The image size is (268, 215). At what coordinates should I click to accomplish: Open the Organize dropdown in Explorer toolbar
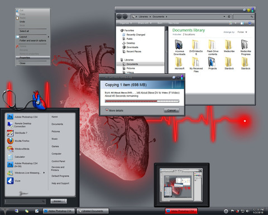126,23
